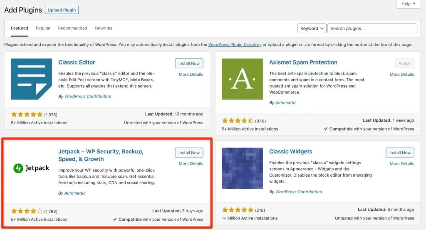Click the Akismet green A logo
The height and width of the screenshot is (230, 426).
click(242, 79)
